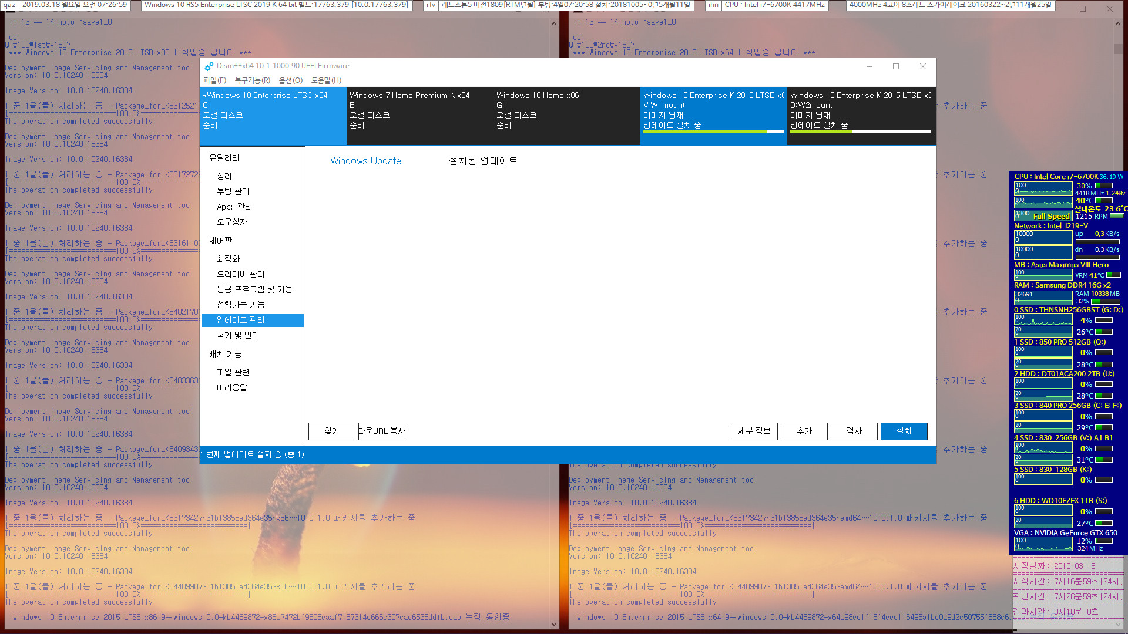Click the ihn label in the top desktop bar
The image size is (1128, 634).
pyautogui.click(x=713, y=5)
